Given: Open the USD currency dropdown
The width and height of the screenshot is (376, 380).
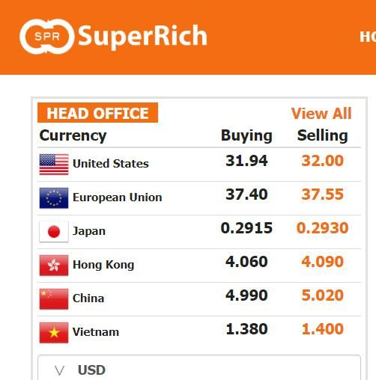Looking at the screenshot, I should tap(199, 367).
